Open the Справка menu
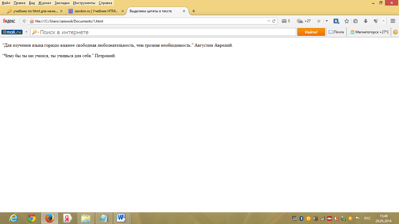The height and width of the screenshot is (224, 399). tap(105, 3)
